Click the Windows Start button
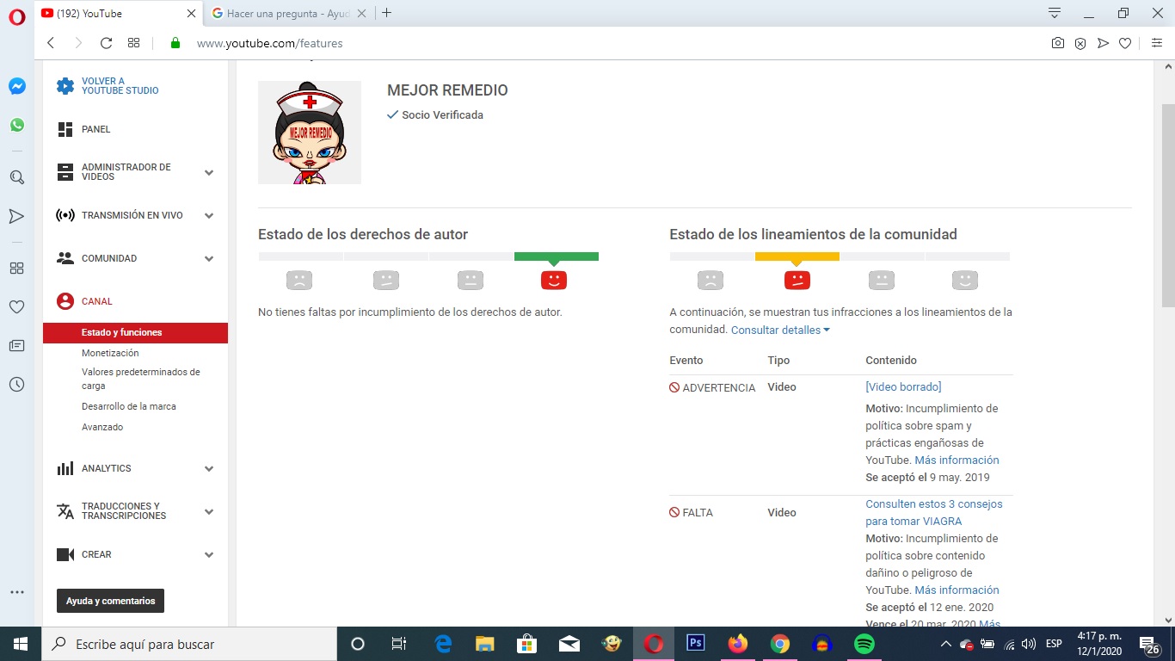This screenshot has width=1175, height=661. (21, 644)
